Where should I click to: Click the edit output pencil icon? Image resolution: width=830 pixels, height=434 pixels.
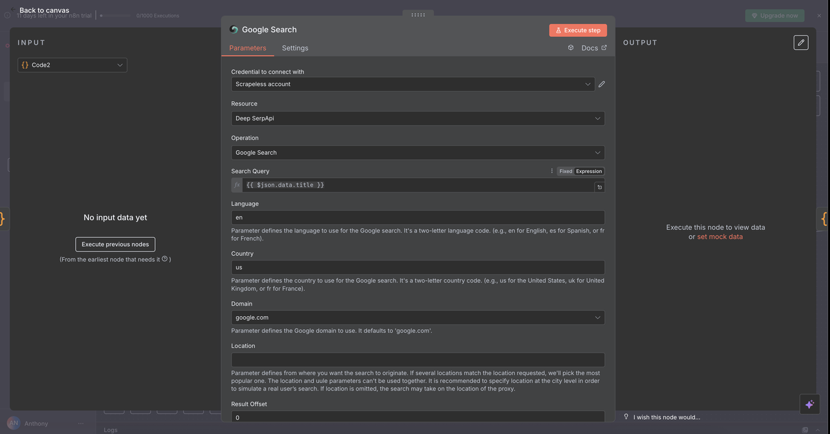pos(801,43)
